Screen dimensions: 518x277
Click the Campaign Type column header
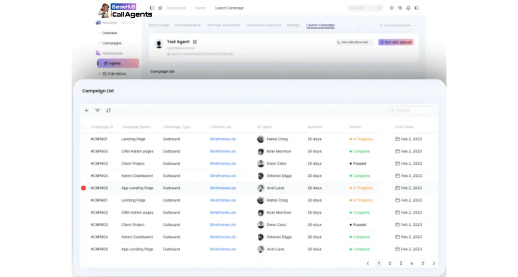(x=177, y=127)
